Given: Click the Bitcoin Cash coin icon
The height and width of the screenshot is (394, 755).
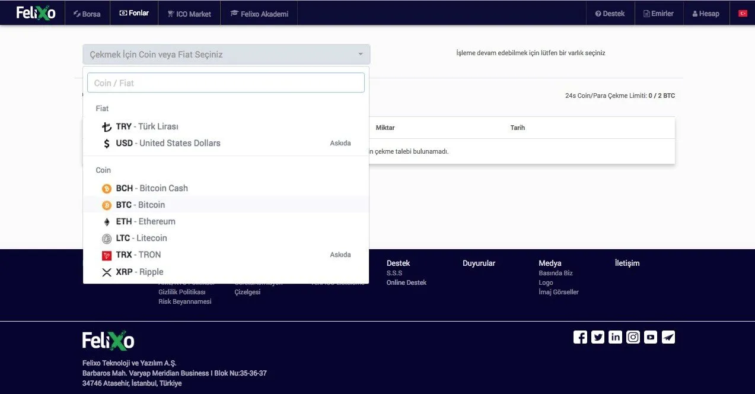Looking at the screenshot, I should 107,189.
